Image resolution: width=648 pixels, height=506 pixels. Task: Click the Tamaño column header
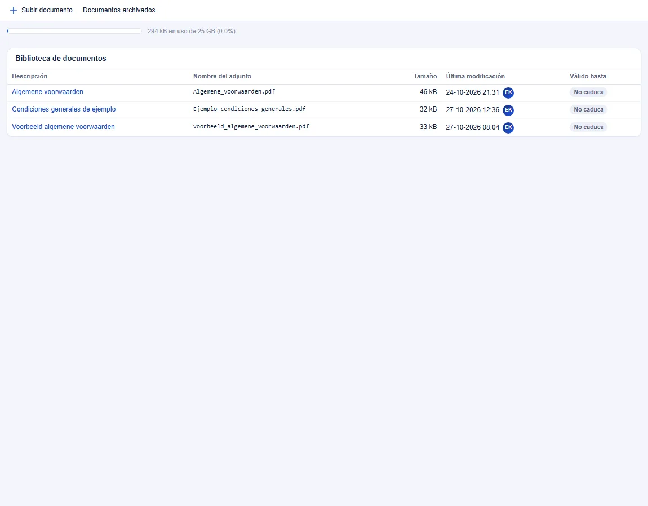pyautogui.click(x=425, y=76)
